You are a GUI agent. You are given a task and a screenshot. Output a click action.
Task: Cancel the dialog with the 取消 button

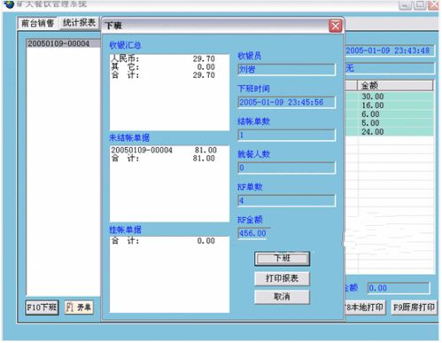point(282,297)
